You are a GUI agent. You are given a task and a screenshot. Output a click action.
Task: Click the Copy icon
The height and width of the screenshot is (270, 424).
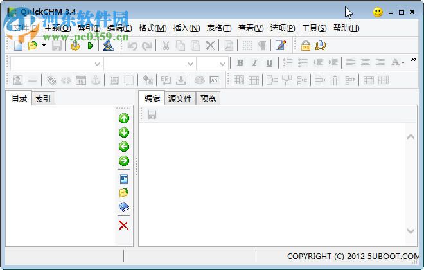pos(181,46)
